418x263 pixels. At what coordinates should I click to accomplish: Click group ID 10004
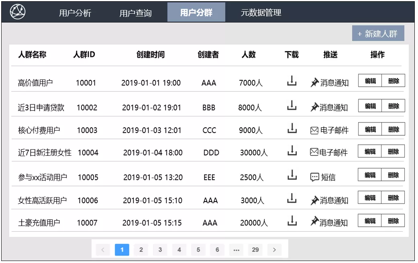pos(88,153)
